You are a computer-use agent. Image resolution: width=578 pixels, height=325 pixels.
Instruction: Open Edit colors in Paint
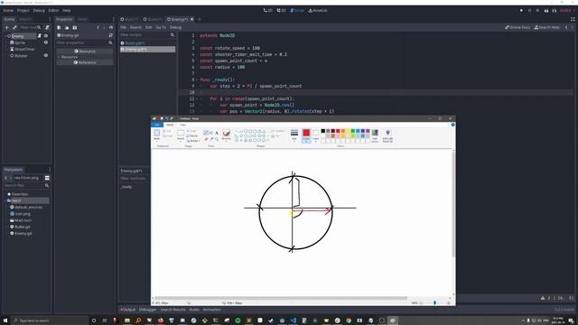tap(375, 135)
